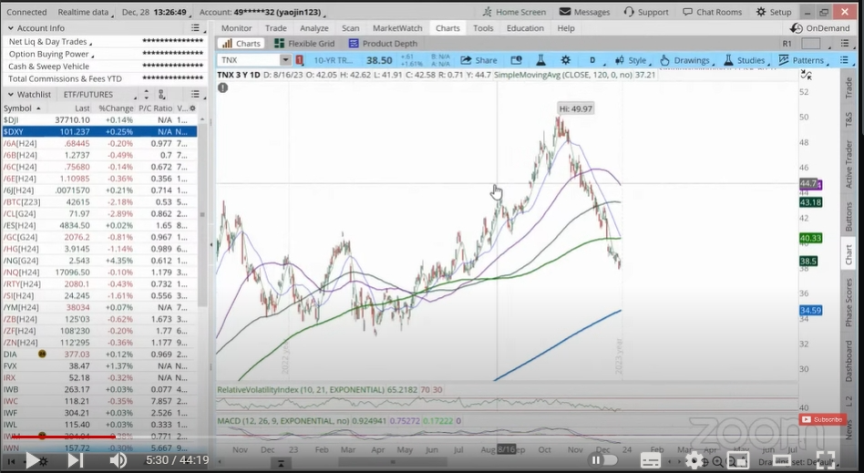Open the Drawings dropdown
This screenshot has height=473, width=864.
pos(686,60)
